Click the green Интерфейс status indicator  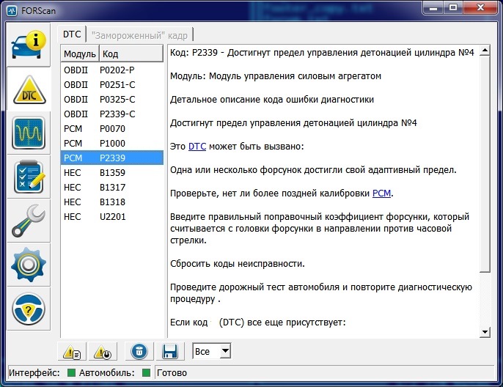(x=71, y=372)
